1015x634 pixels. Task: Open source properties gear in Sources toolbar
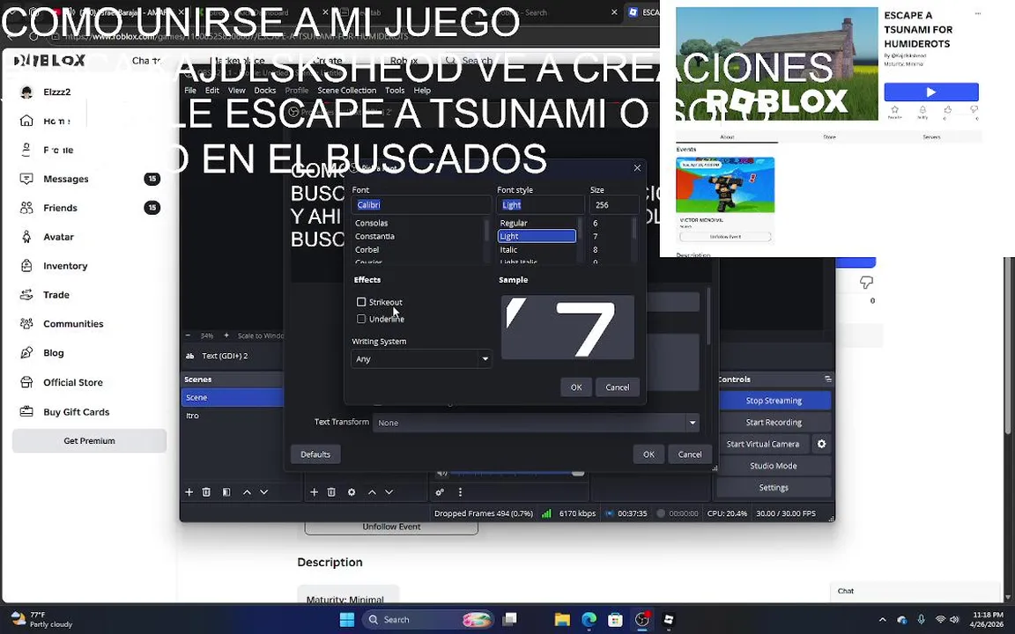point(352,492)
